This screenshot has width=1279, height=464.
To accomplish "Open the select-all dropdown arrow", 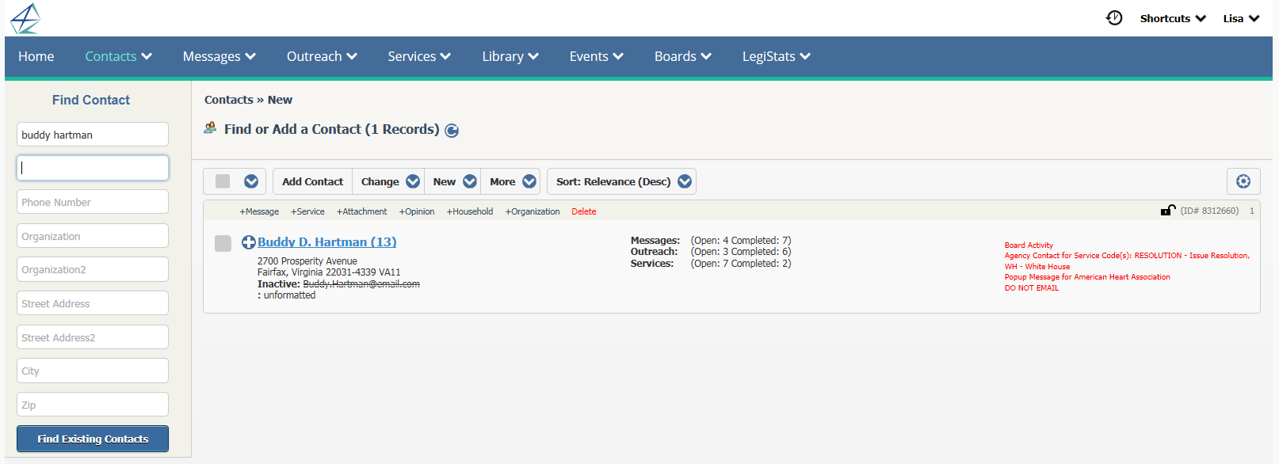I will (251, 181).
